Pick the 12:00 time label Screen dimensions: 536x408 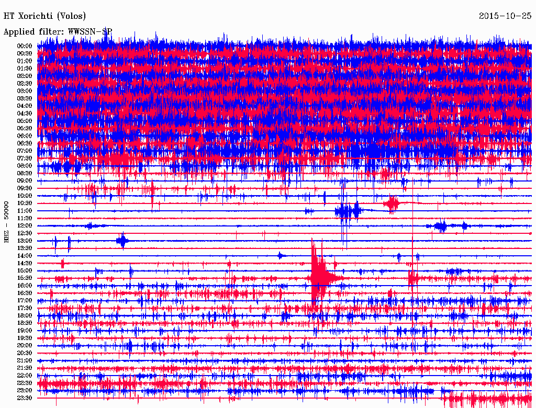25,226
